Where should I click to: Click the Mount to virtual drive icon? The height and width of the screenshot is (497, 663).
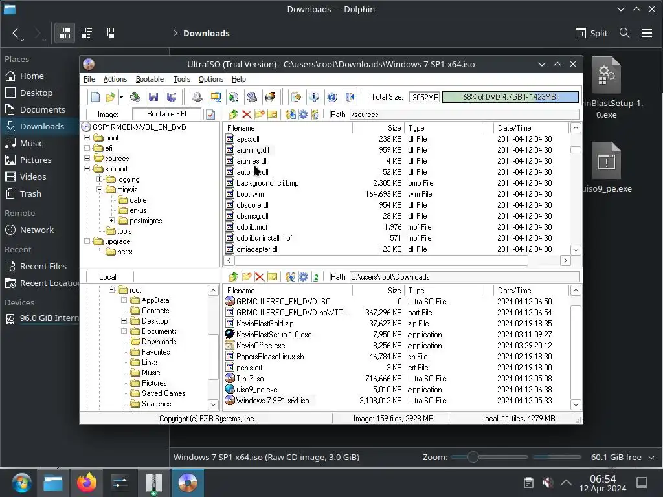[252, 97]
